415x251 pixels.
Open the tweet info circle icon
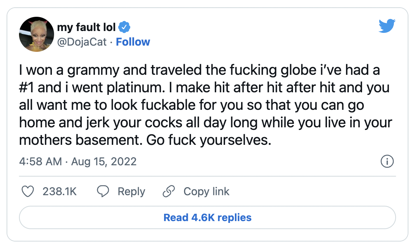pyautogui.click(x=387, y=161)
